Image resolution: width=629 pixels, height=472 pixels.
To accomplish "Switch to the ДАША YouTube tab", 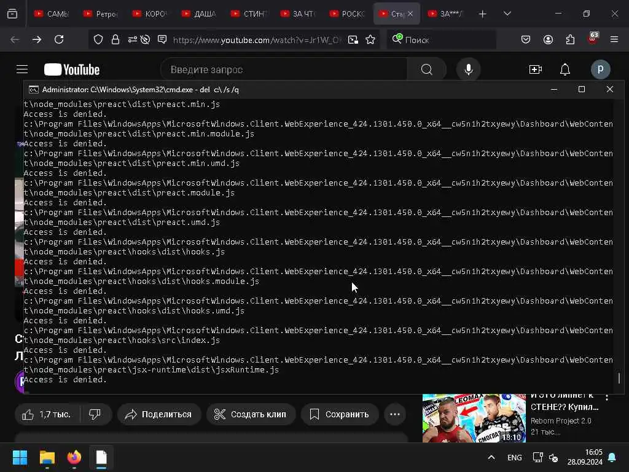I will point(199,14).
